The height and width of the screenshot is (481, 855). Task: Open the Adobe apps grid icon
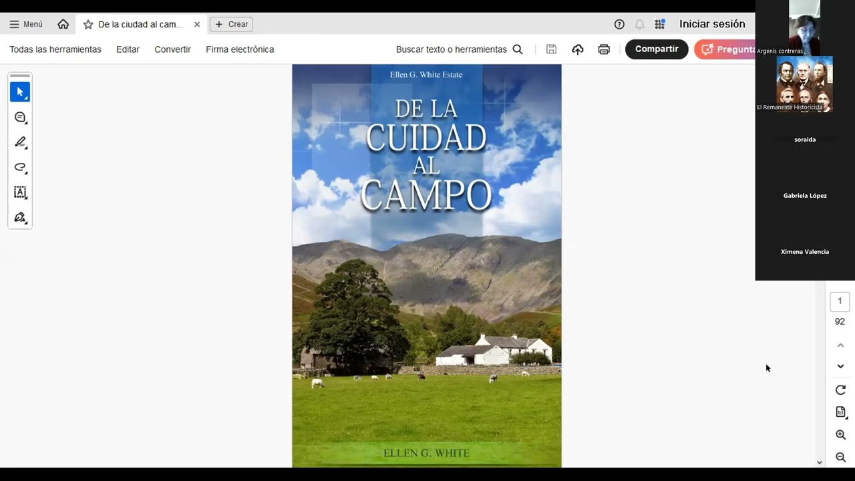coord(660,24)
